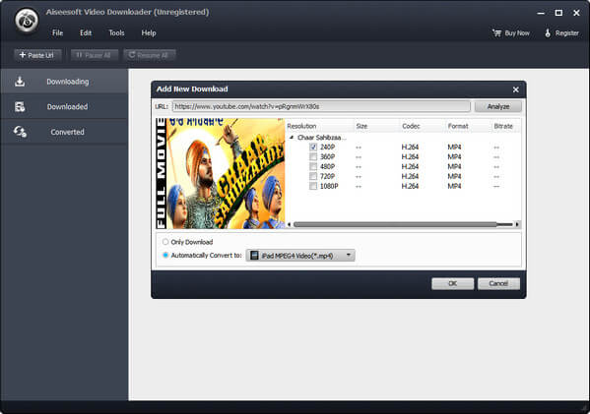This screenshot has height=414, width=590.
Task: Open the Edit menu
Action: [86, 33]
